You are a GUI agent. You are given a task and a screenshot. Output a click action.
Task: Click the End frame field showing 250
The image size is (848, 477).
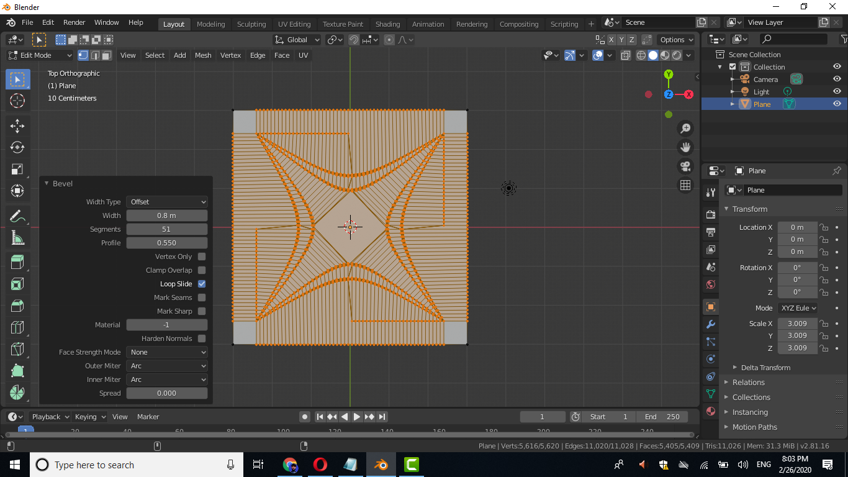[x=662, y=417]
